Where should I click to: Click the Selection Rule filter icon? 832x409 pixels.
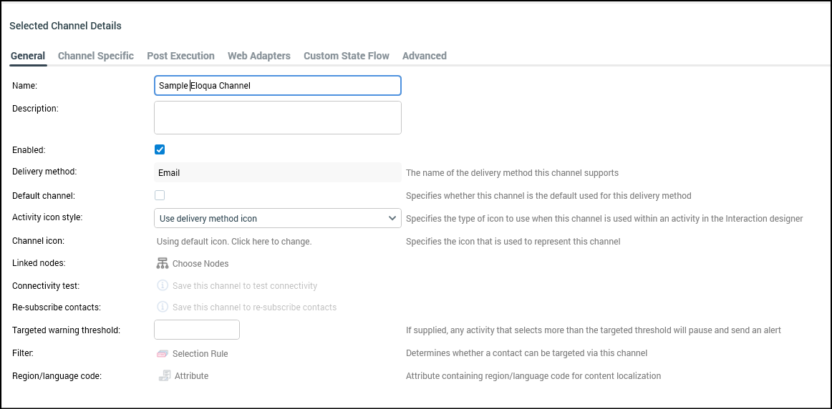coord(162,354)
